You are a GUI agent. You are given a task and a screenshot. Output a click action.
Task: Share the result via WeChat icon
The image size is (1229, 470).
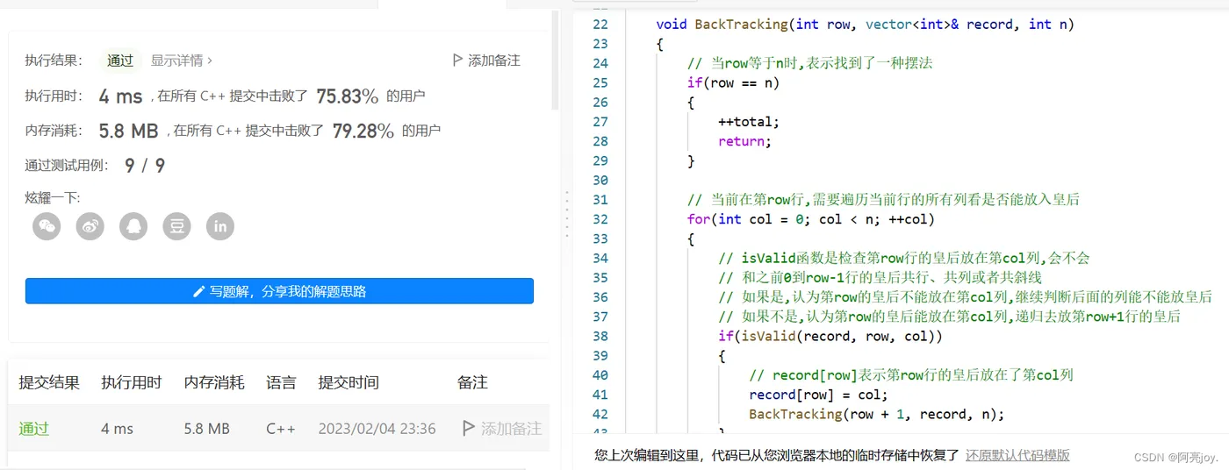[47, 226]
